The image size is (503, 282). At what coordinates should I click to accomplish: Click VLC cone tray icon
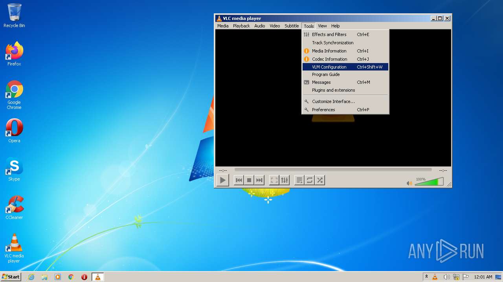pyautogui.click(x=435, y=277)
